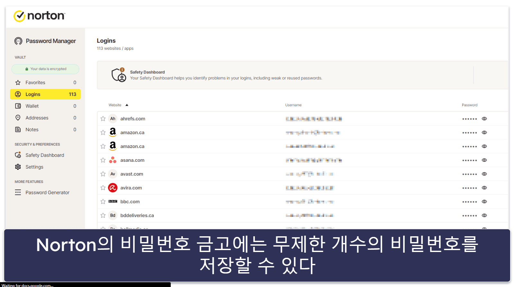
Task: Click the Safety Dashboard shield alert icon
Action: pos(119,75)
